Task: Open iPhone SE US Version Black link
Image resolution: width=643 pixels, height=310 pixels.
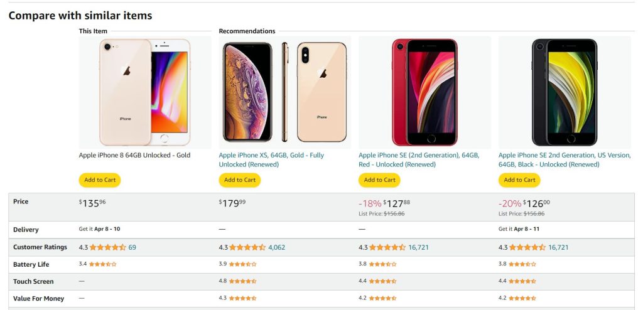Action: (x=564, y=160)
